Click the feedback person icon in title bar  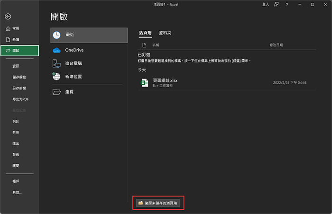click(276, 4)
